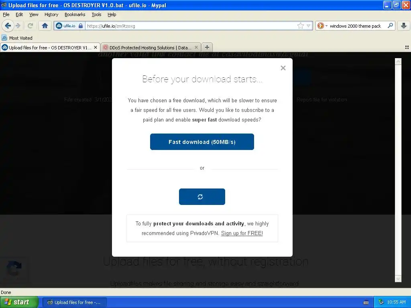Click the address bar URL field
This screenshot has width=411, height=308.
click(191, 26)
